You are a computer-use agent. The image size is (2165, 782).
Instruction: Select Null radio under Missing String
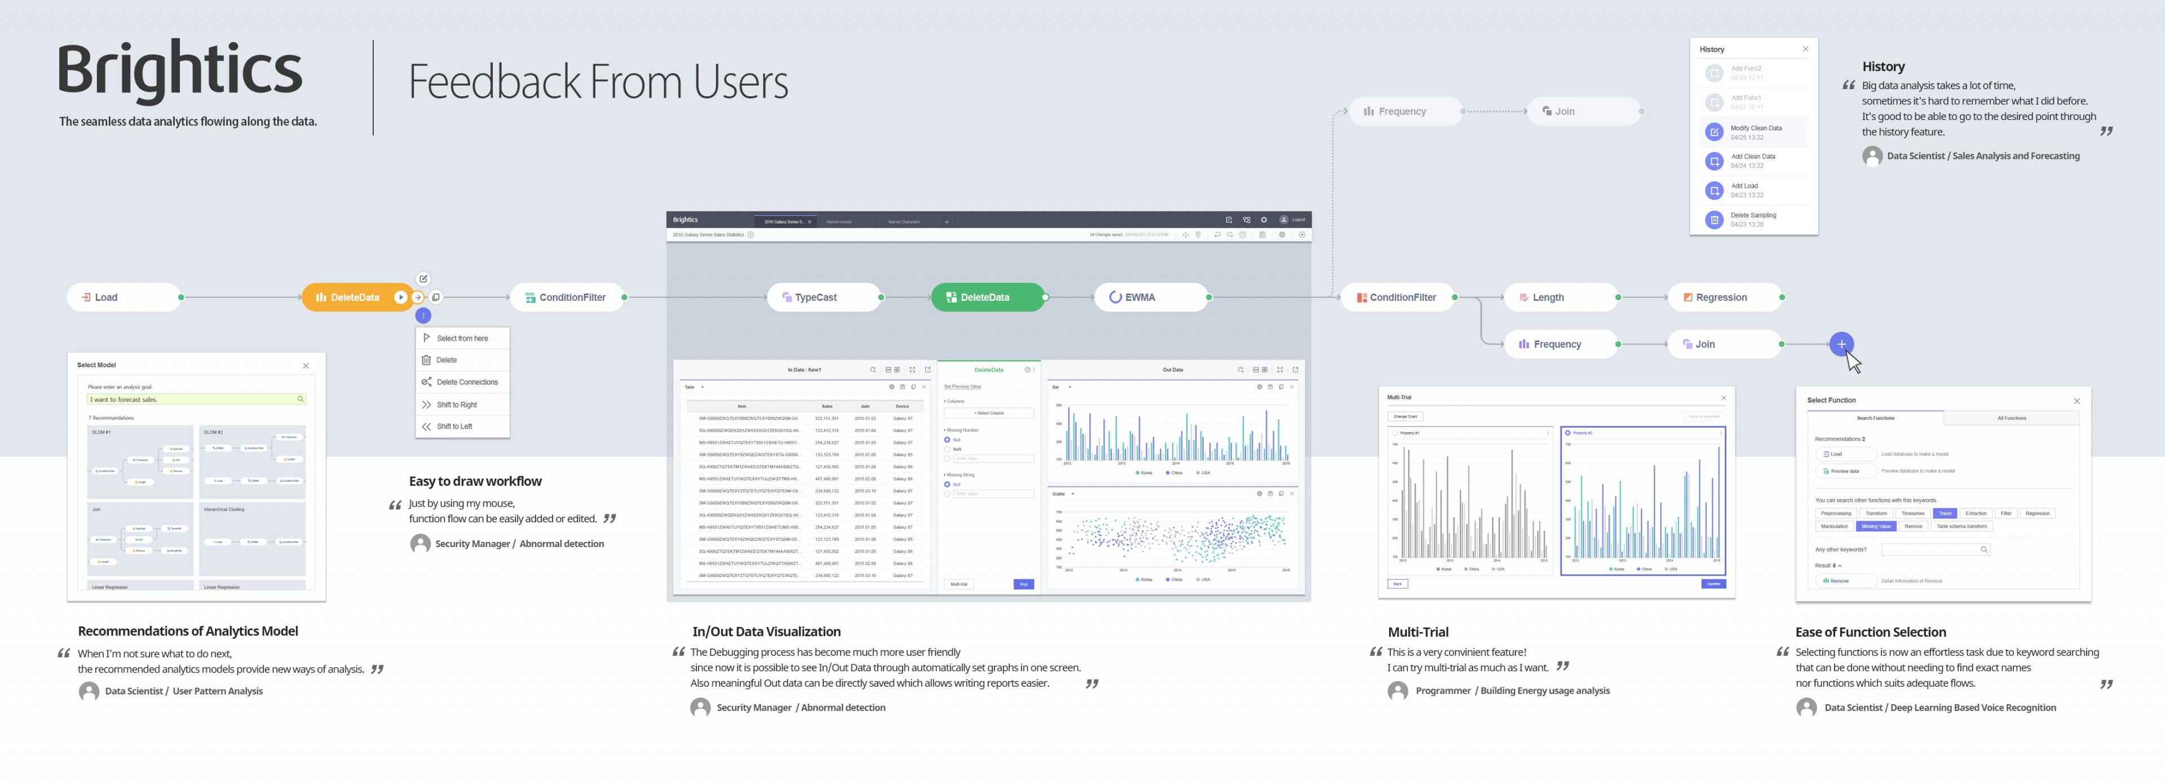coord(947,485)
